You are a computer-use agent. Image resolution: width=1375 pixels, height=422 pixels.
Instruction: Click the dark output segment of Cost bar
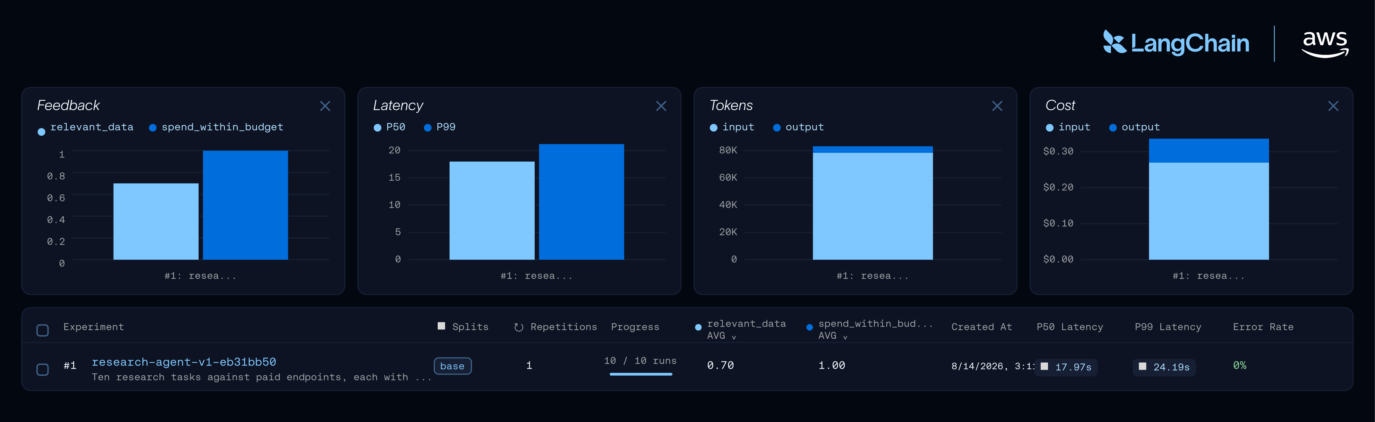(x=1208, y=150)
